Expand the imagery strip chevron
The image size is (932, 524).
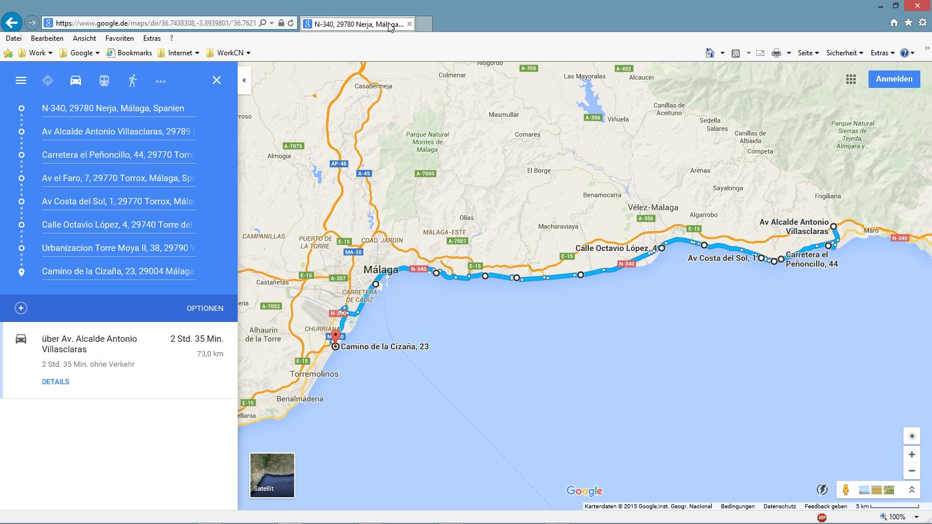point(912,490)
